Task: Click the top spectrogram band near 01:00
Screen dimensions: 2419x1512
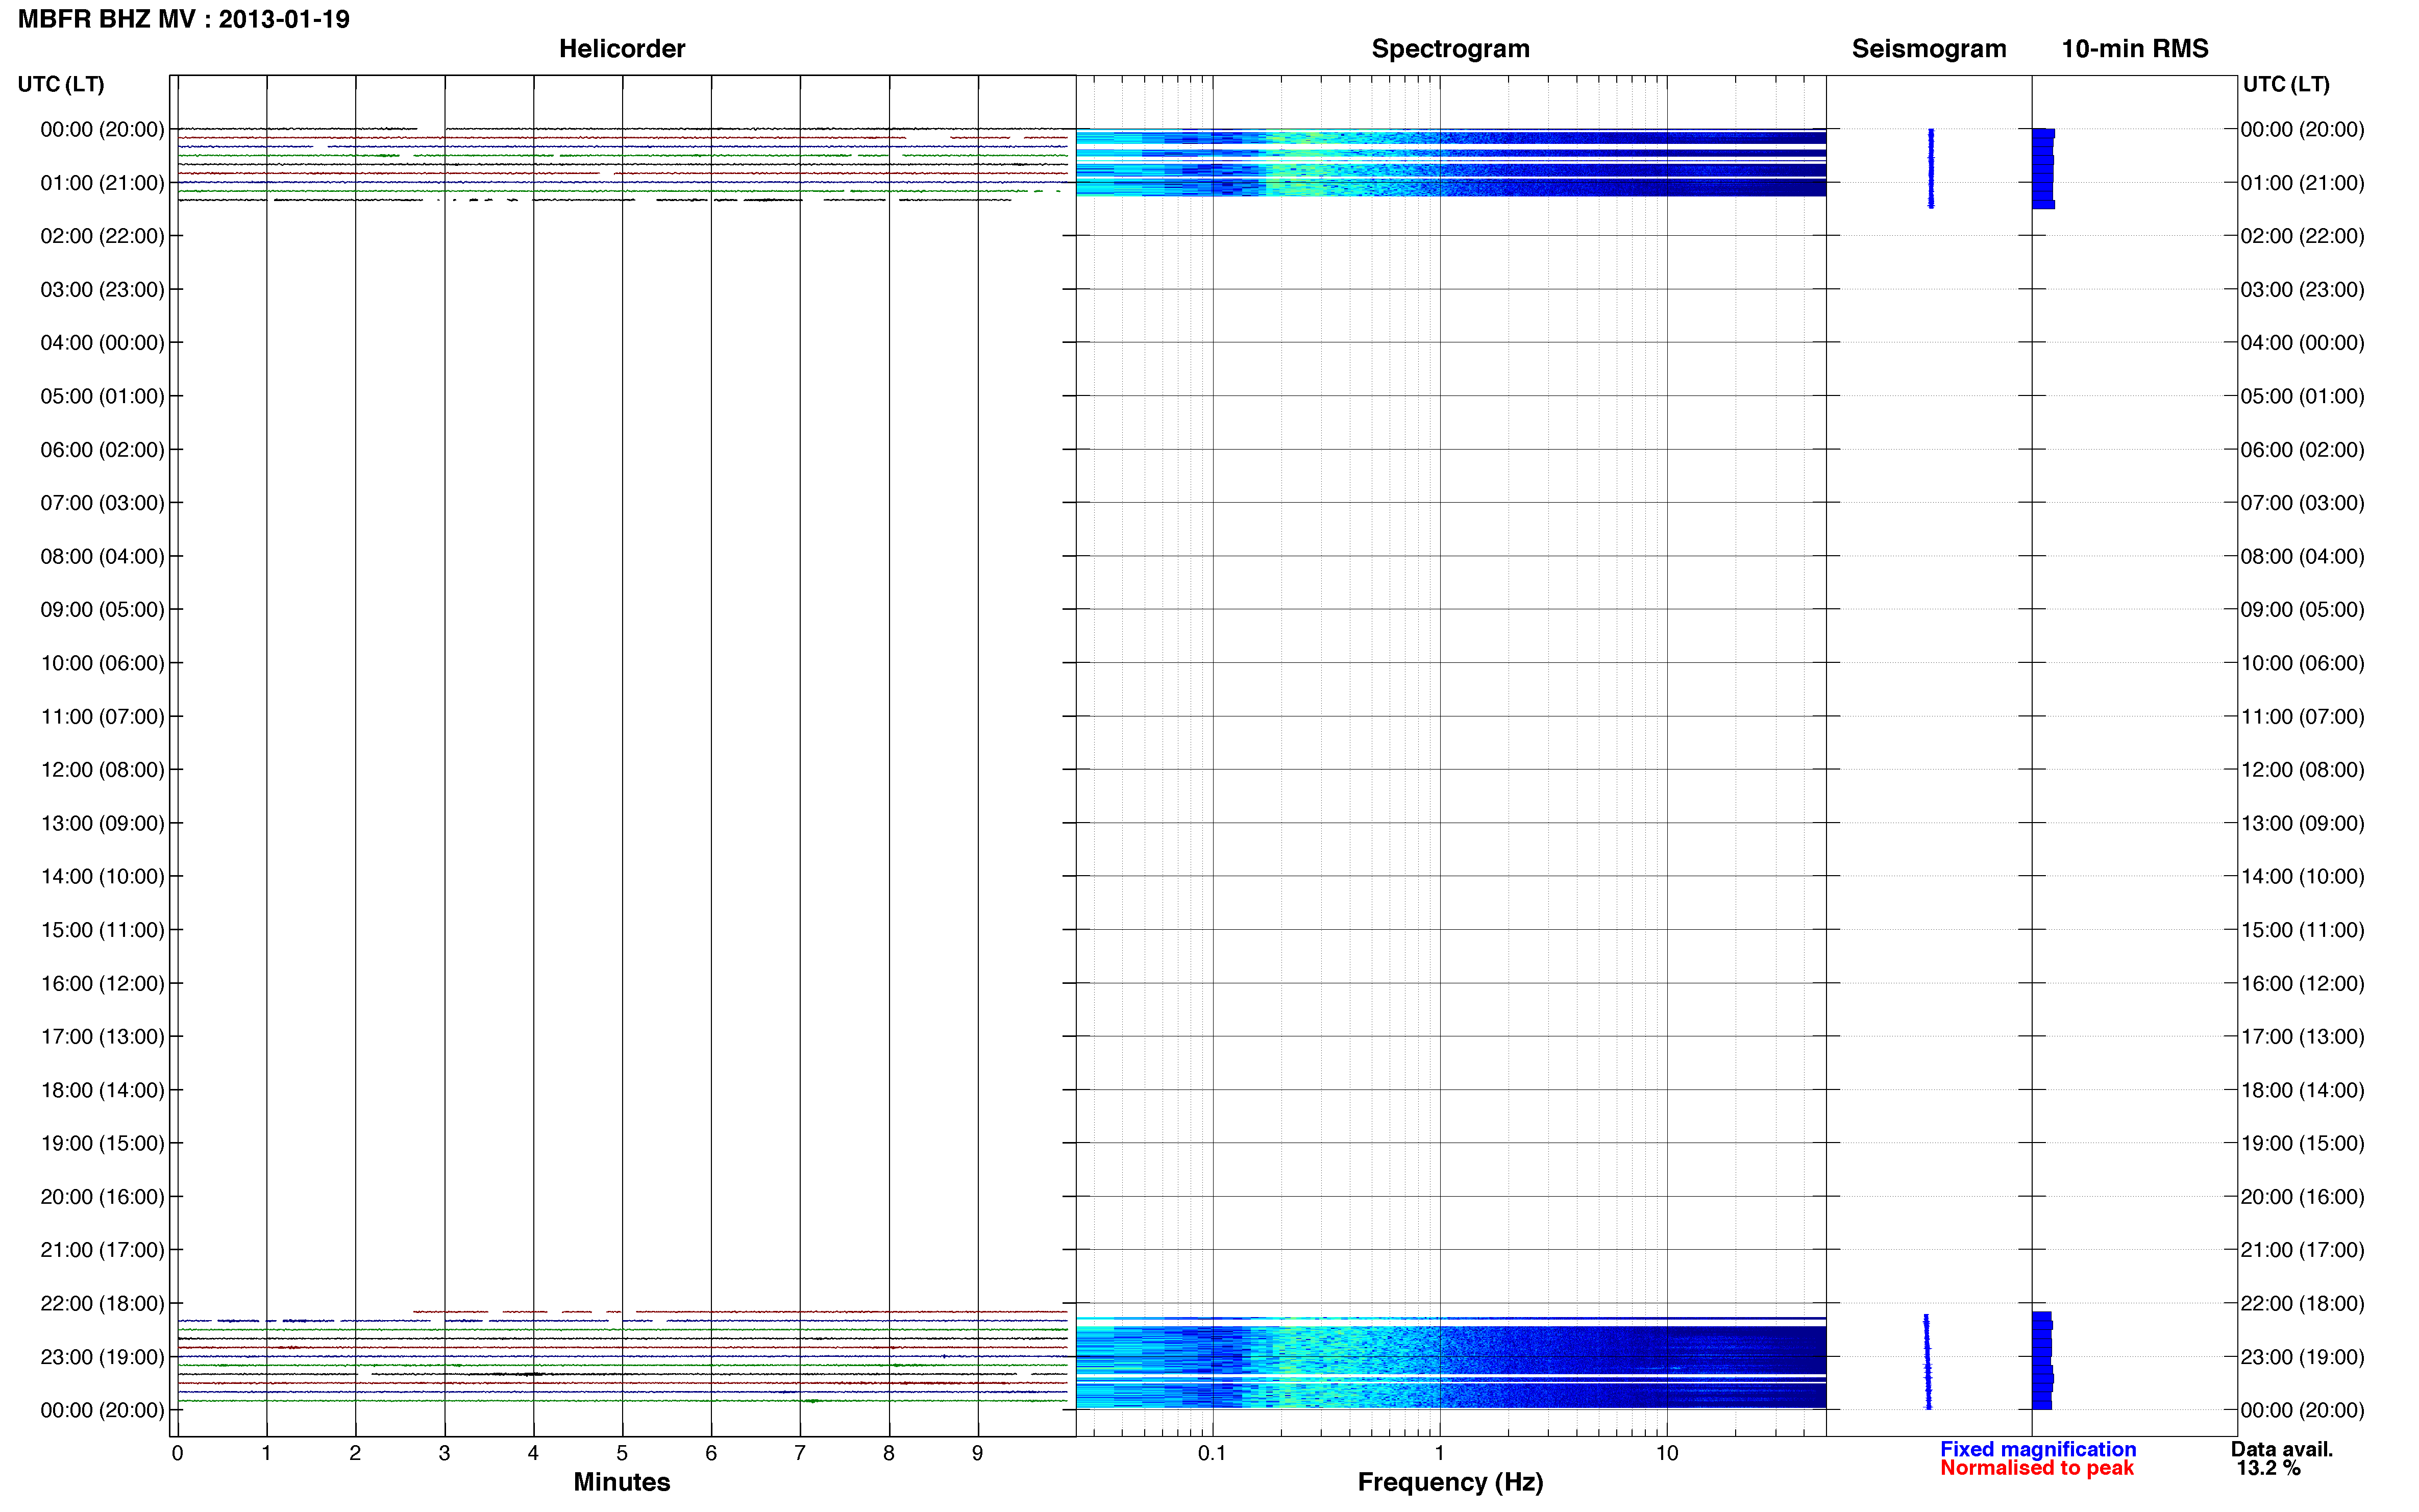Action: [x=1450, y=163]
